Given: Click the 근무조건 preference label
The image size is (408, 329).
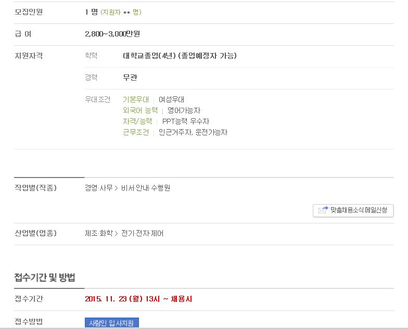Looking at the screenshot, I should point(136,132).
